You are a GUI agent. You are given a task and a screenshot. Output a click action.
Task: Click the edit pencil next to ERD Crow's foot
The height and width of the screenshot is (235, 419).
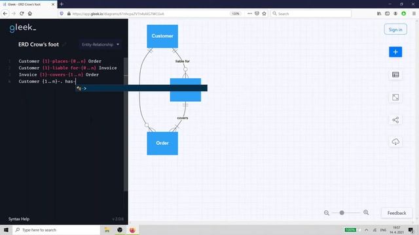(64, 44)
